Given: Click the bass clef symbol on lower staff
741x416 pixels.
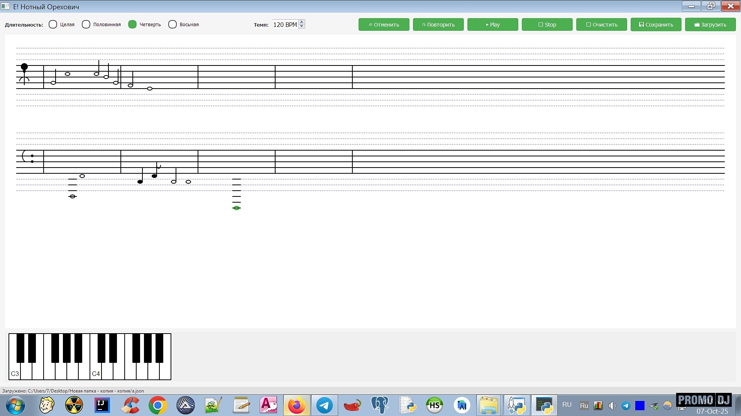Looking at the screenshot, I should [27, 156].
